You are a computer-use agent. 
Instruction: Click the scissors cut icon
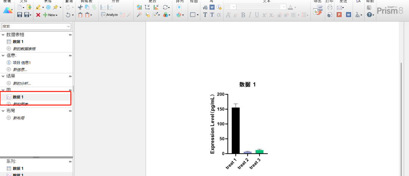pos(80,7)
